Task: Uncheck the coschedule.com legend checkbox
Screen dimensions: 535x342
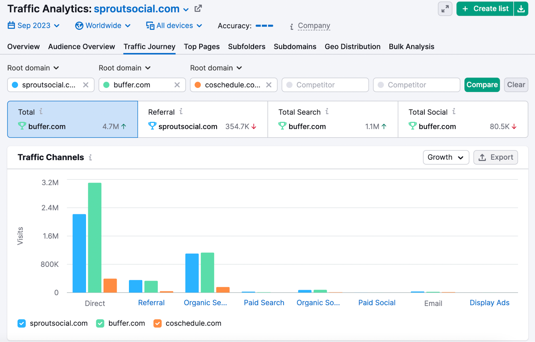Action: point(157,323)
